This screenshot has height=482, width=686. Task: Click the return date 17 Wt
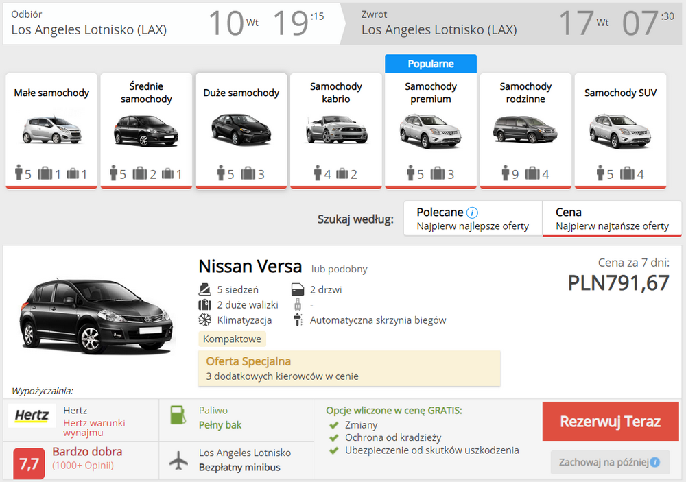pos(584,23)
